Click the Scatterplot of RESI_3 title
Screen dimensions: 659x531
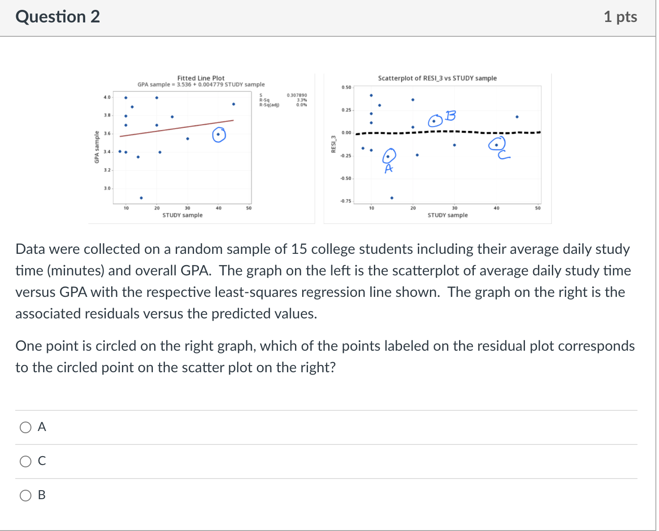(437, 78)
